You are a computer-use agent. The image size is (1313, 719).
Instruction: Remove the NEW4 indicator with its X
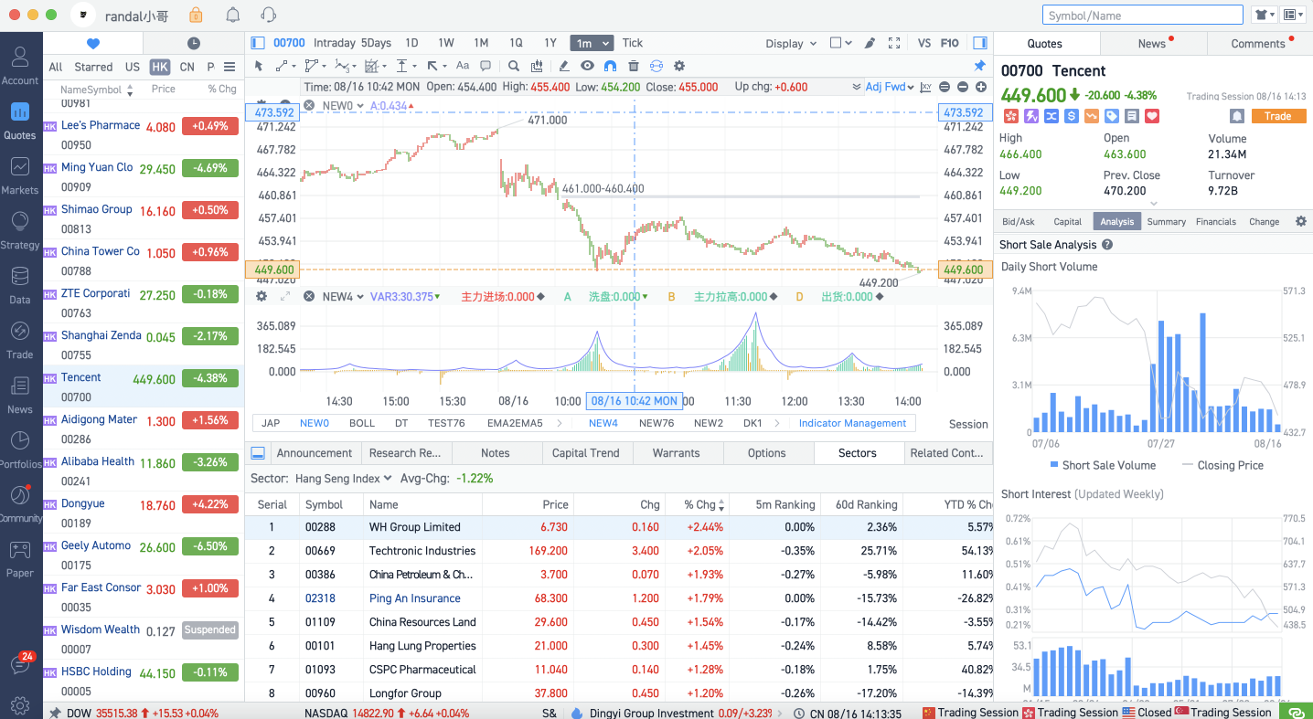(309, 297)
